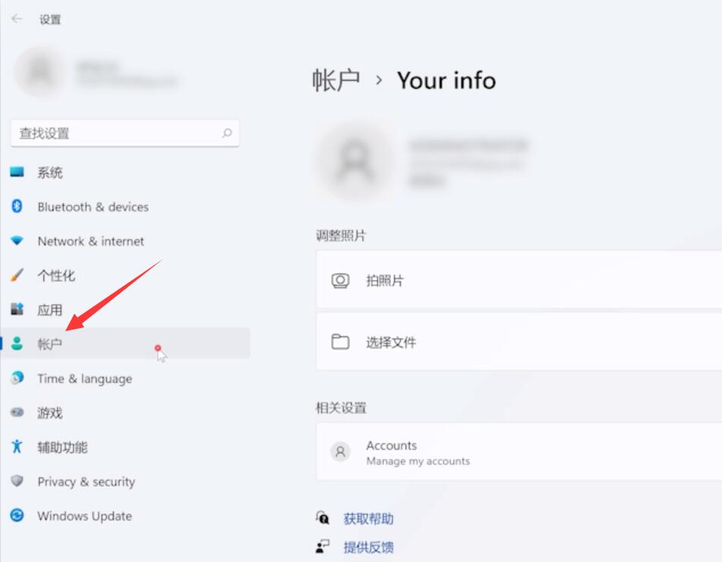The width and height of the screenshot is (722, 562).
Task: Click the Bluetooth icon in sidebar
Action: click(x=17, y=207)
